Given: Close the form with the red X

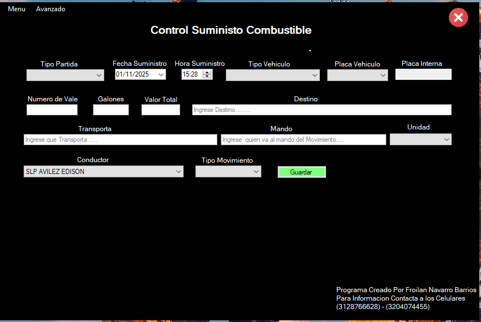Looking at the screenshot, I should (x=458, y=17).
